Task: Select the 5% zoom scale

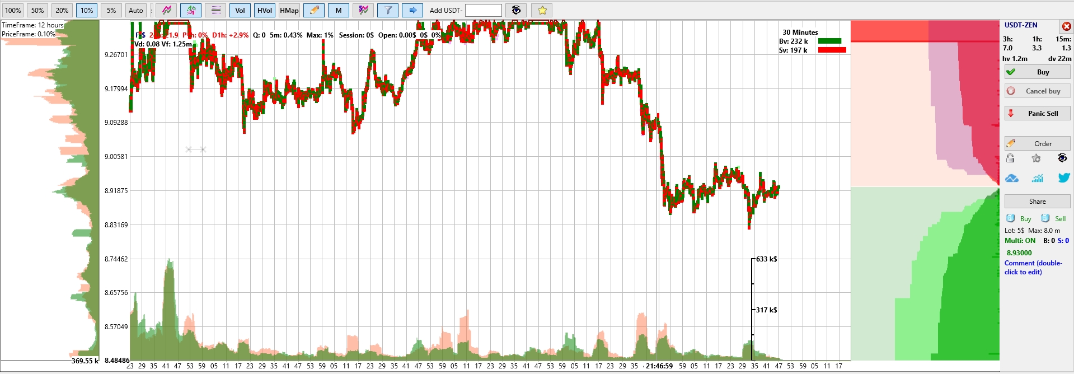Action: [111, 10]
